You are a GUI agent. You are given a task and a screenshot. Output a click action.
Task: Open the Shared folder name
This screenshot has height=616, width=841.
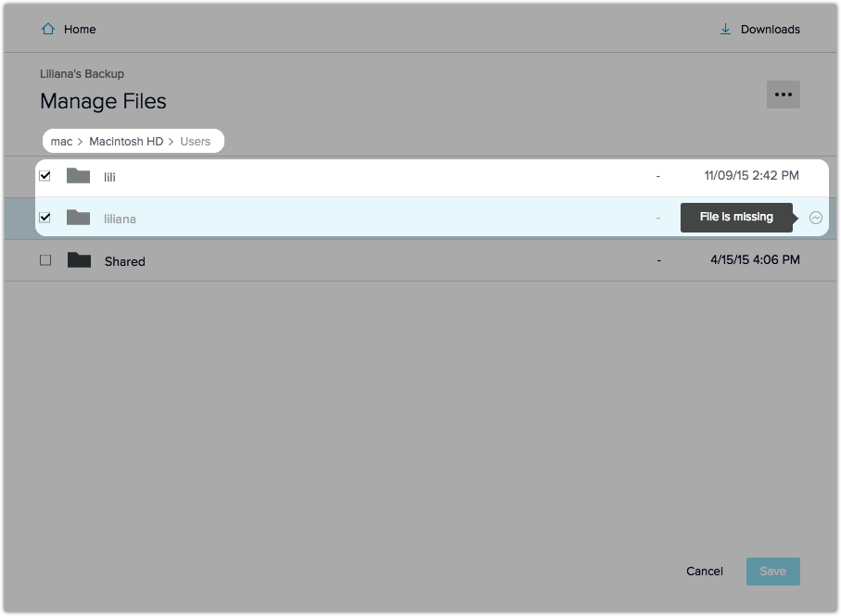(x=124, y=261)
